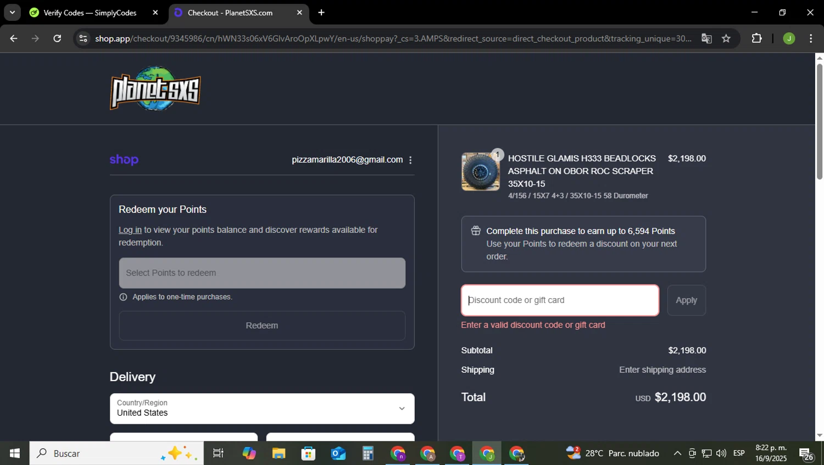Open Chrome's three-dot menu
This screenshot has width=824, height=465.
click(x=811, y=38)
